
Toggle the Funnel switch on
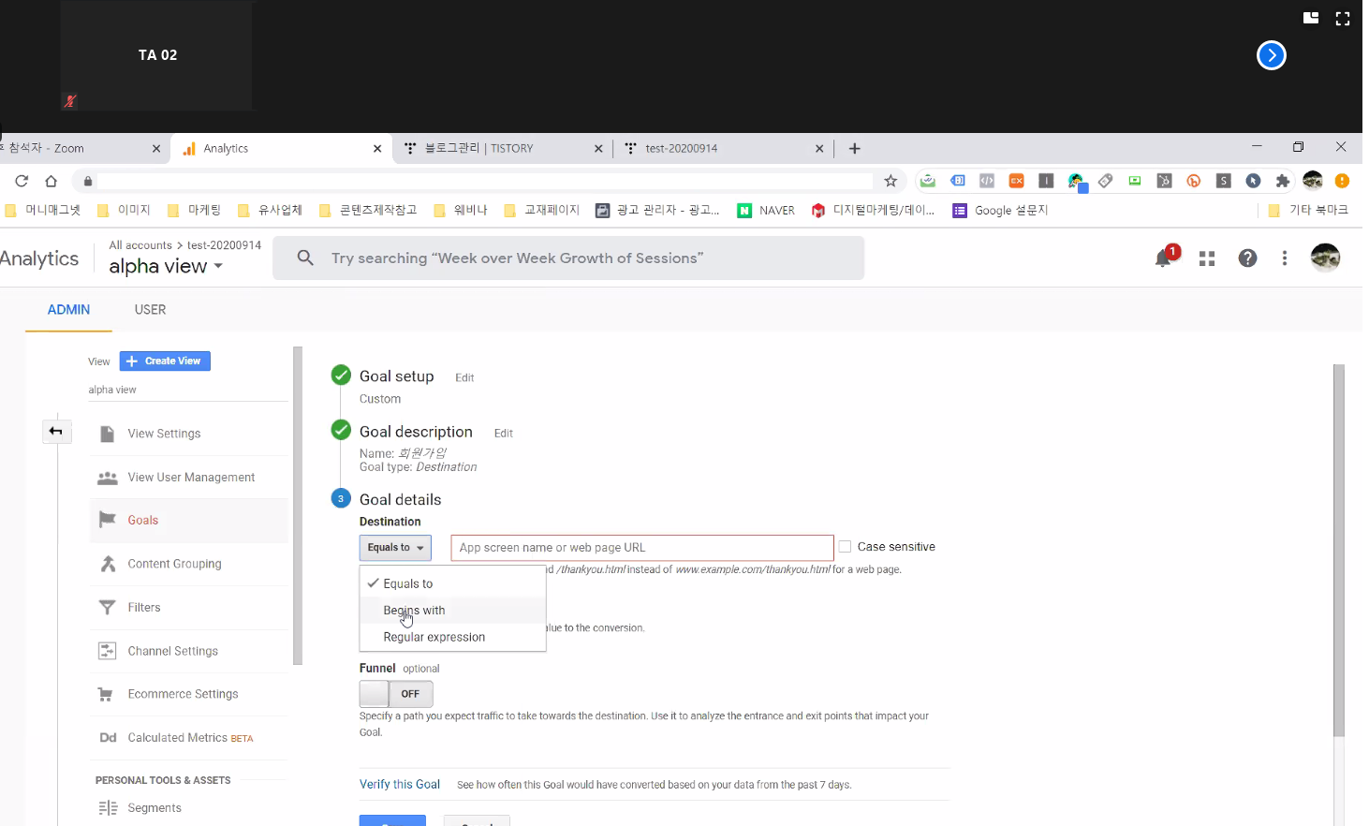pyautogui.click(x=396, y=694)
